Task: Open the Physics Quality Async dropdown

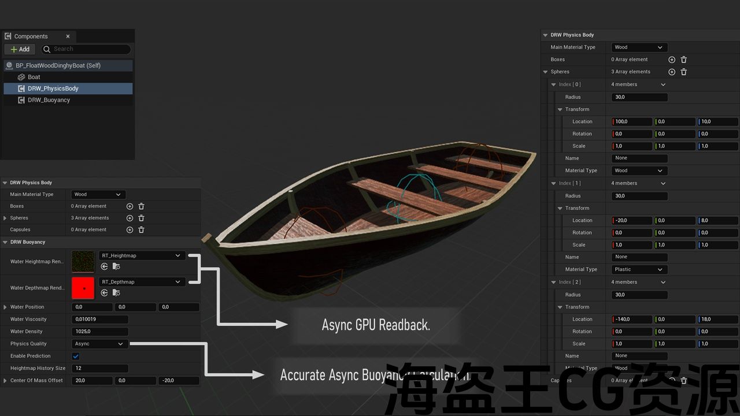Action: (x=99, y=344)
